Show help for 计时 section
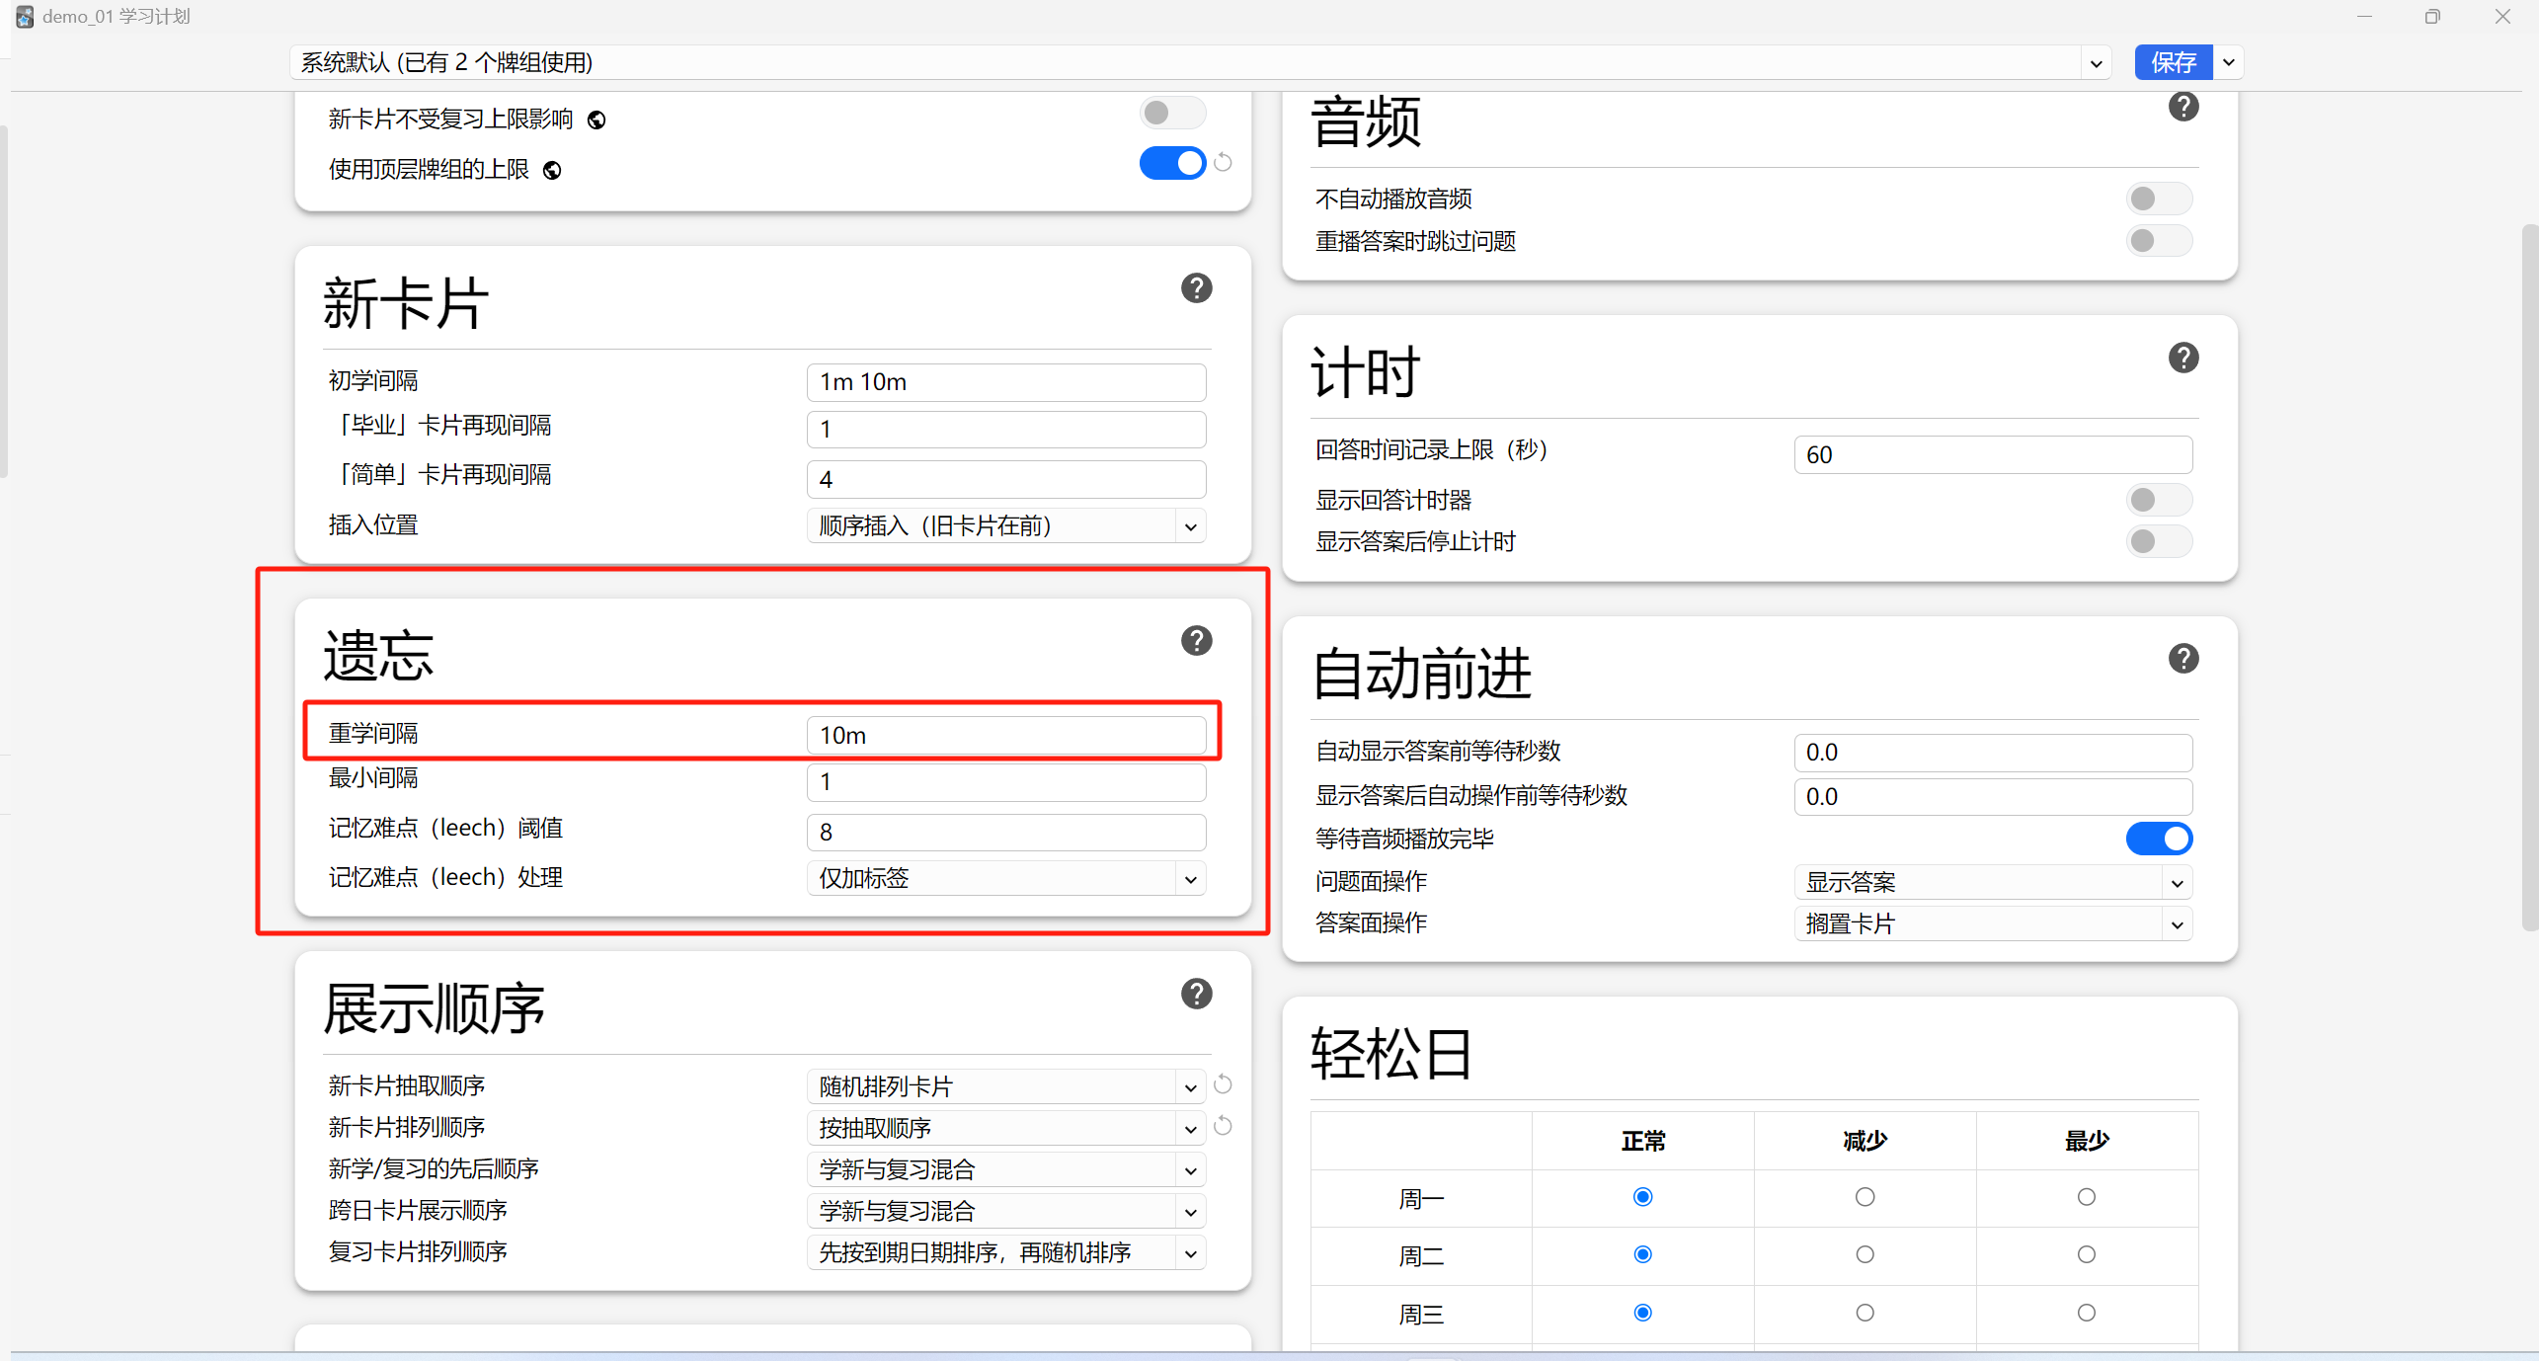The image size is (2539, 1361). [x=2182, y=358]
